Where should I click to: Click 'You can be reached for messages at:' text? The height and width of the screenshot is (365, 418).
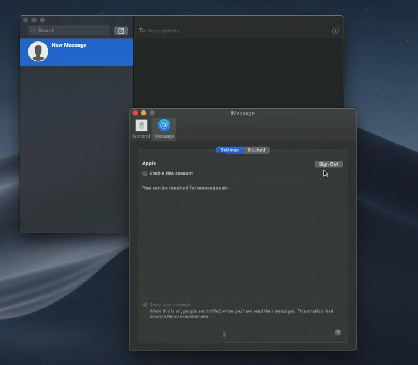[x=185, y=188]
